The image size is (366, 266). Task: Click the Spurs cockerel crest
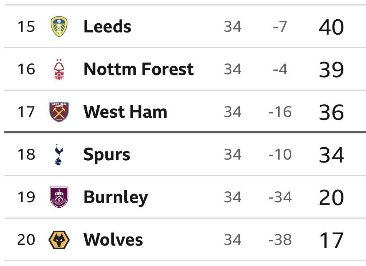pyautogui.click(x=59, y=154)
